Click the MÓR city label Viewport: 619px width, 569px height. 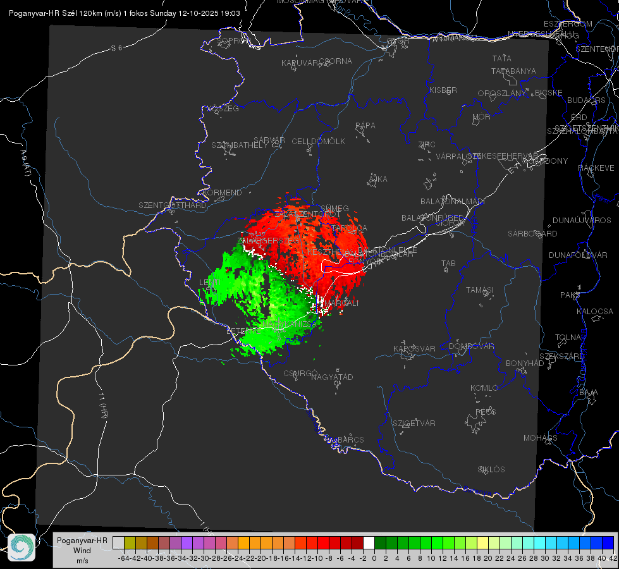point(482,116)
